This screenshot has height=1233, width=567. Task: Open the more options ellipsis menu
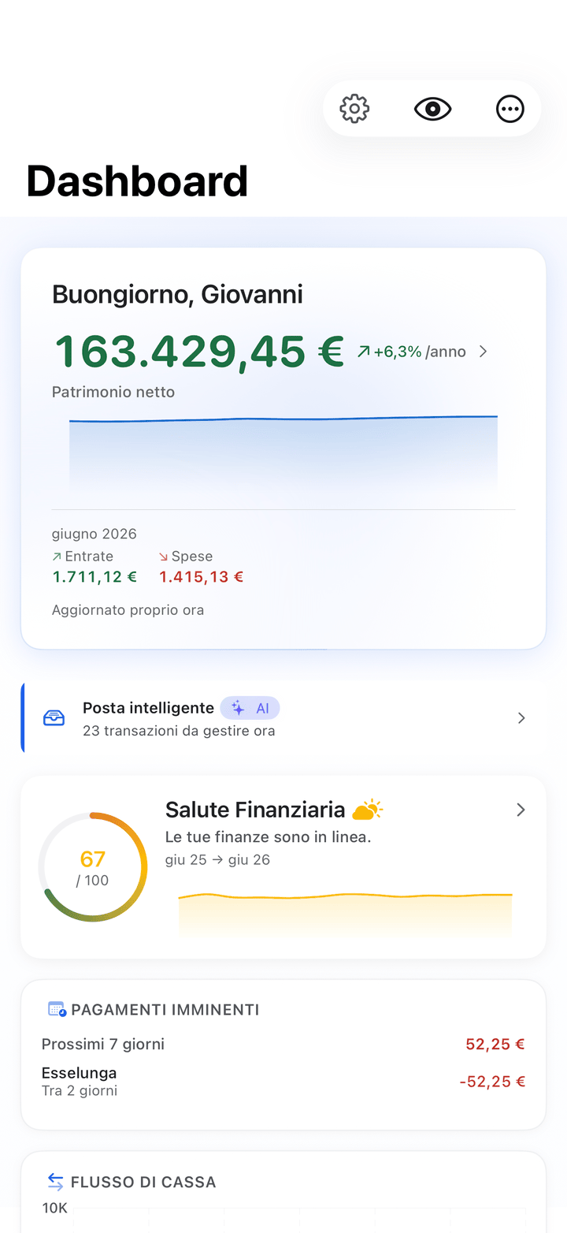[510, 109]
